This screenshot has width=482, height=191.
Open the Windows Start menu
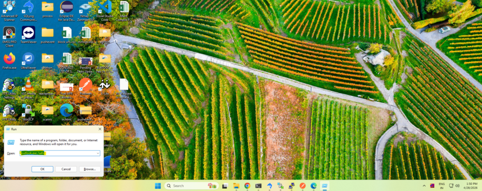tap(157, 186)
